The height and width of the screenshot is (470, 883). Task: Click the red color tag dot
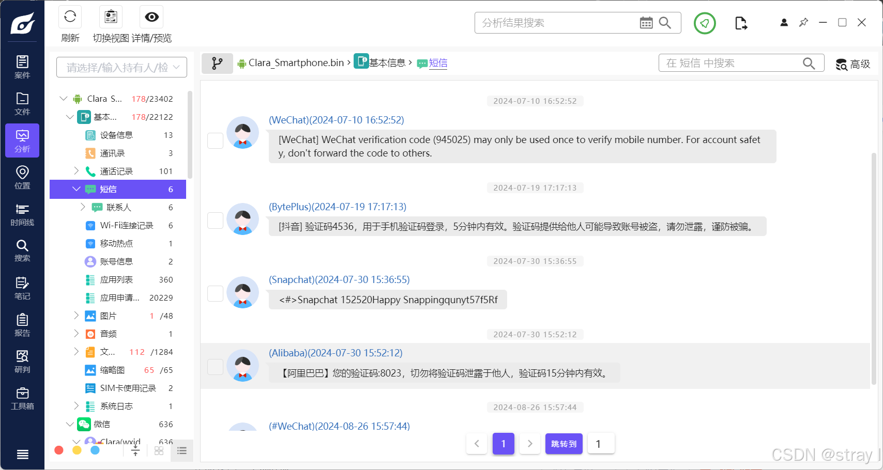point(59,450)
